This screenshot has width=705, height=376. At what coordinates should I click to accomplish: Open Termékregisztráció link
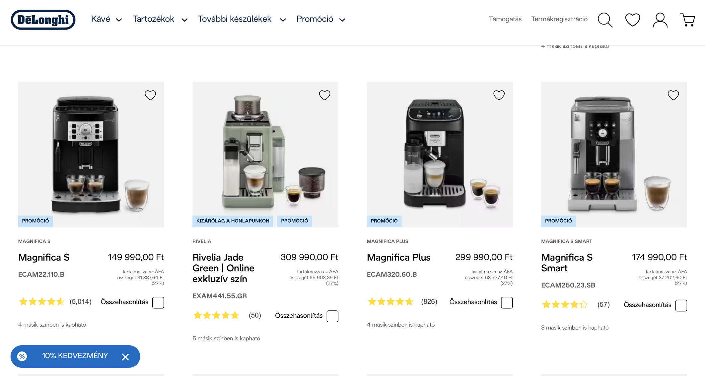(559, 19)
